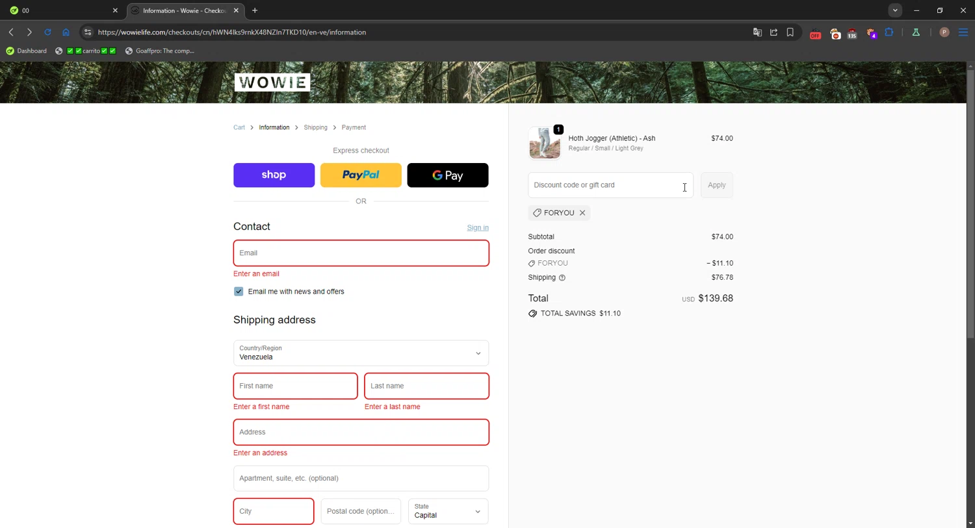Open the extension showing 135 badge
Viewport: 975px width, 528px height.
852,33
